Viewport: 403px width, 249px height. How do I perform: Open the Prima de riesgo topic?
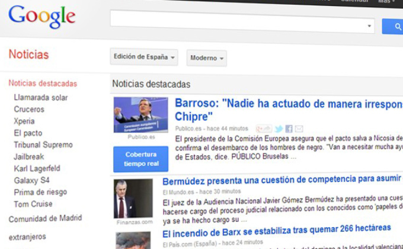[40, 192]
